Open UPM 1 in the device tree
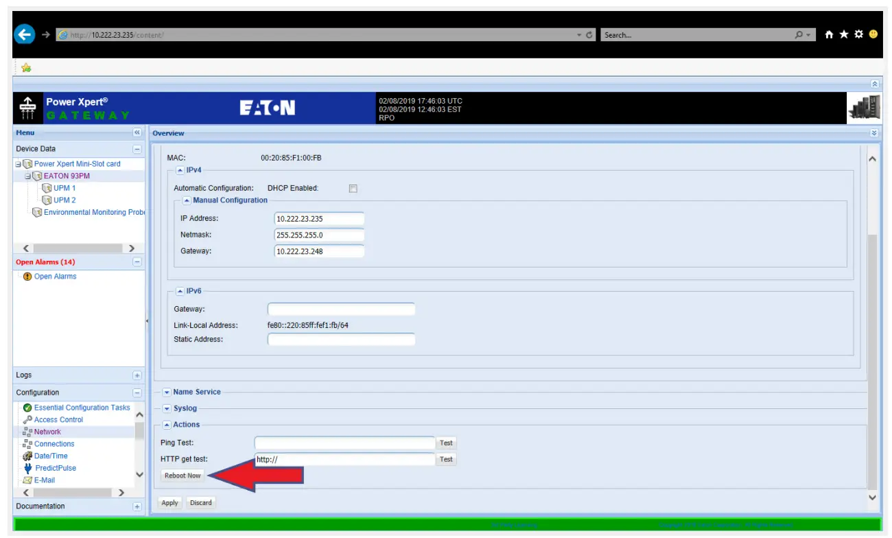Image resolution: width=892 pixels, height=538 pixels. pyautogui.click(x=64, y=188)
